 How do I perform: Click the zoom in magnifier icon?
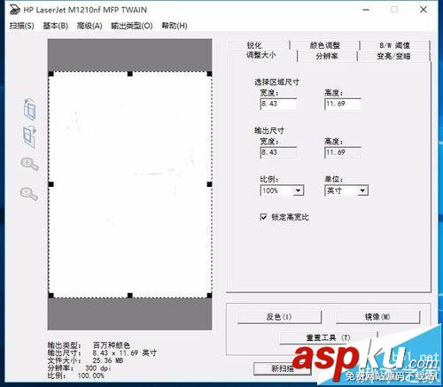[29, 164]
